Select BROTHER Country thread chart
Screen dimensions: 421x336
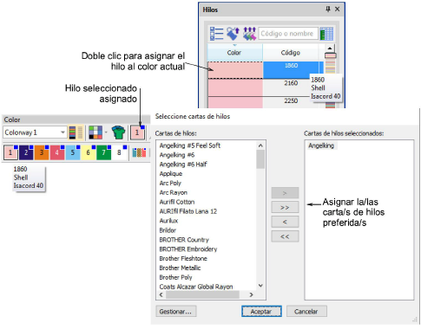click(184, 240)
